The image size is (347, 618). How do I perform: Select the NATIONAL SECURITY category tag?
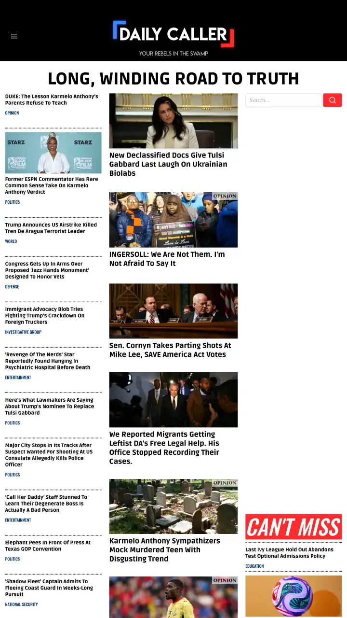[21, 604]
